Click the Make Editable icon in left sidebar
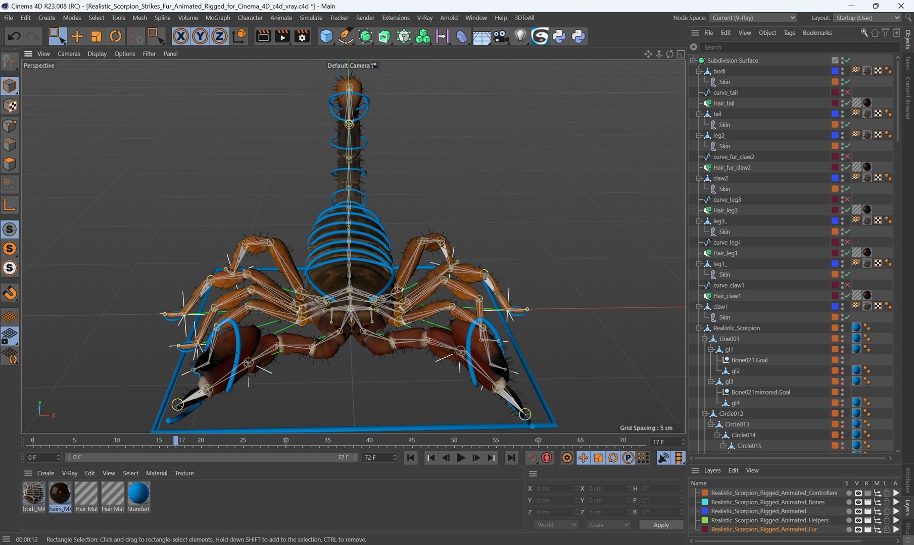 click(10, 63)
